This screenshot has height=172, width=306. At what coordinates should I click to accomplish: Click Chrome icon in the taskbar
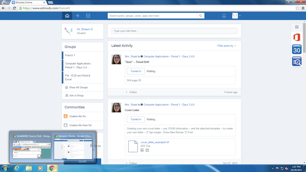(x=52, y=168)
